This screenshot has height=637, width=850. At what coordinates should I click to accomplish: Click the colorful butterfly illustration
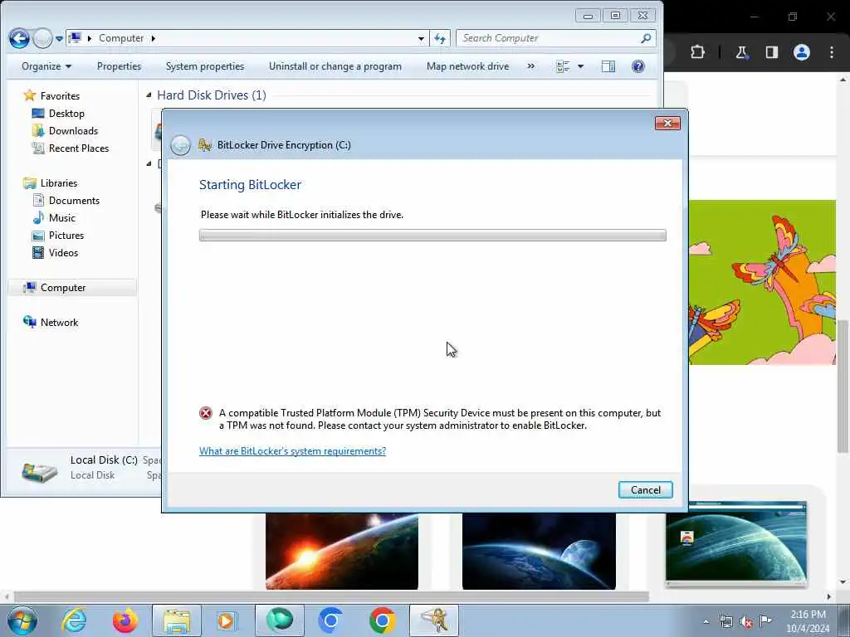(x=762, y=282)
